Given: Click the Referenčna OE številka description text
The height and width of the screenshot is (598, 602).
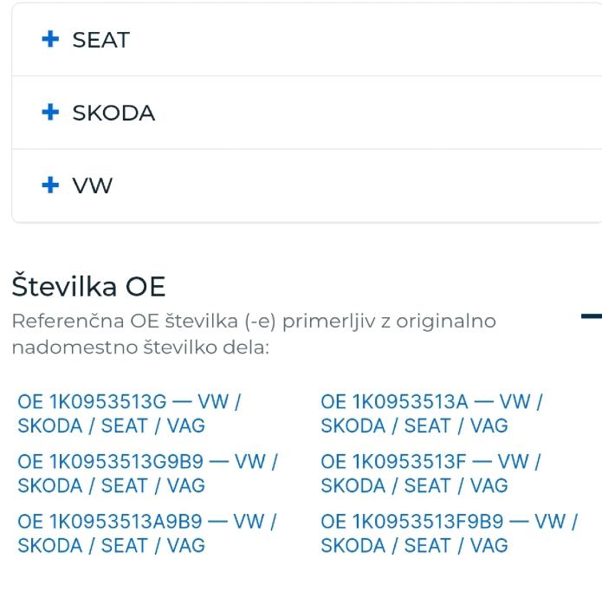Looking at the screenshot, I should (x=254, y=335).
